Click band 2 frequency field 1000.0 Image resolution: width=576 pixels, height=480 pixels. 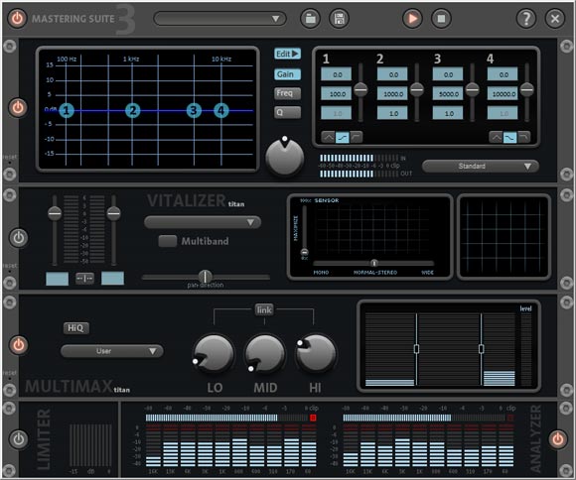click(x=392, y=94)
